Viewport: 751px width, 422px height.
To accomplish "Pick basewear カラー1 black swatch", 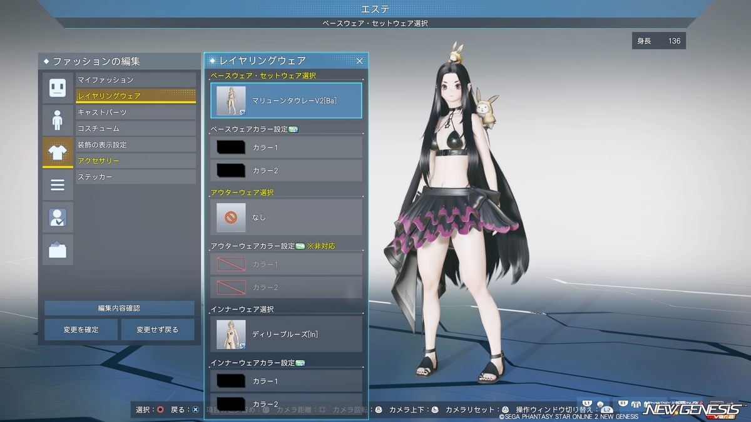I will pyautogui.click(x=230, y=148).
